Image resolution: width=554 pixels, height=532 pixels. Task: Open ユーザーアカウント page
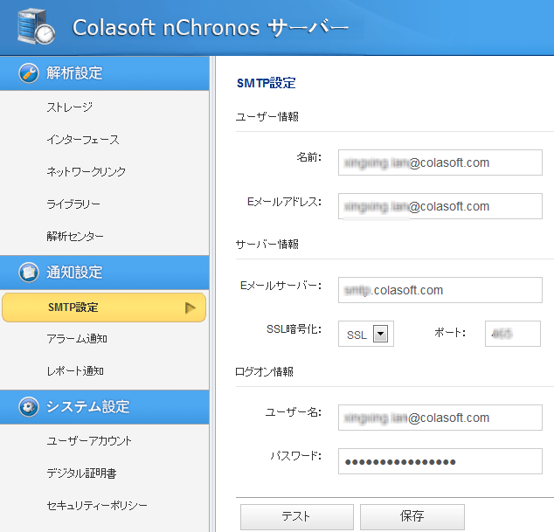tap(88, 441)
